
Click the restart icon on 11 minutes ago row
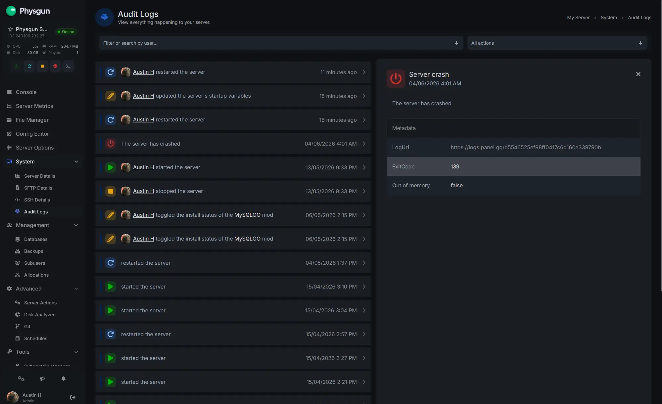111,72
